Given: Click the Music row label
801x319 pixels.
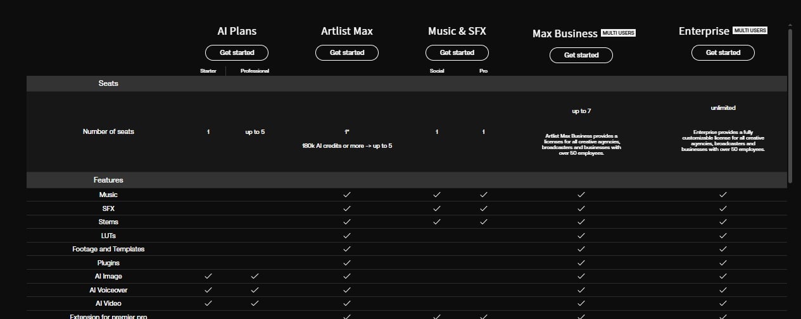Looking at the screenshot, I should tap(108, 195).
